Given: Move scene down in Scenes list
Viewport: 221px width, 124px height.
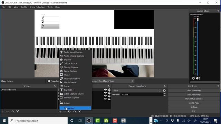Looking at the screenshot, I should pyautogui.click(x=17, y=111).
